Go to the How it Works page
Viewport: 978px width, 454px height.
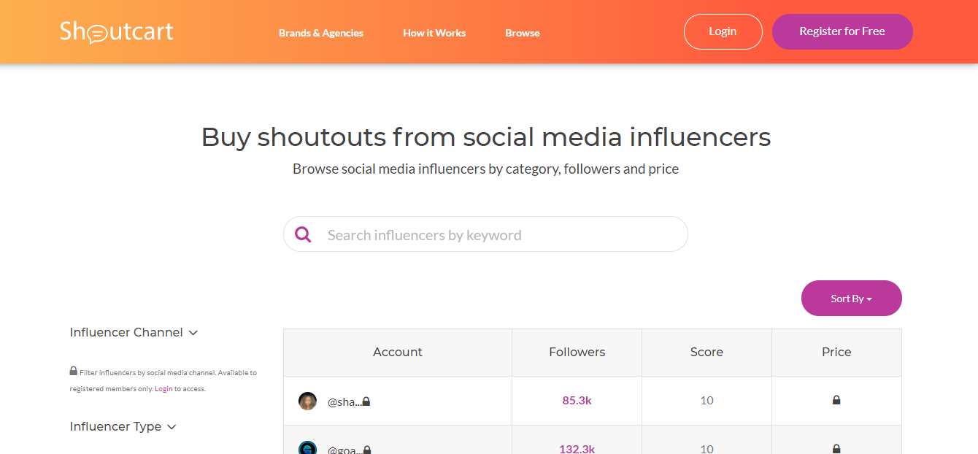[434, 33]
